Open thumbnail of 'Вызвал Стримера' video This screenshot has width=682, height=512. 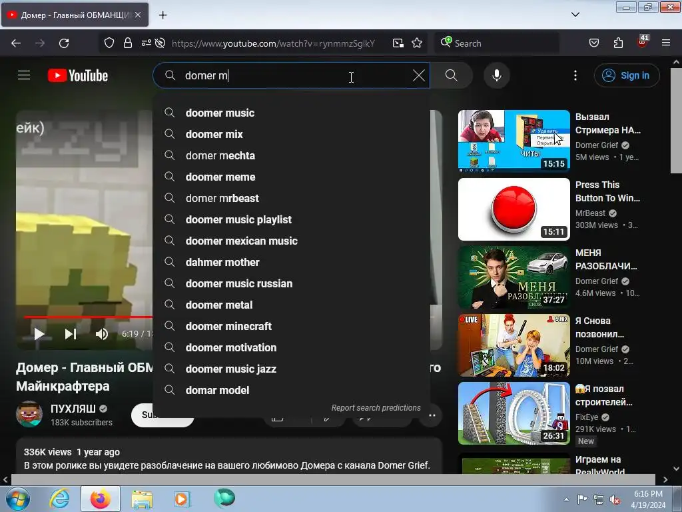click(513, 141)
